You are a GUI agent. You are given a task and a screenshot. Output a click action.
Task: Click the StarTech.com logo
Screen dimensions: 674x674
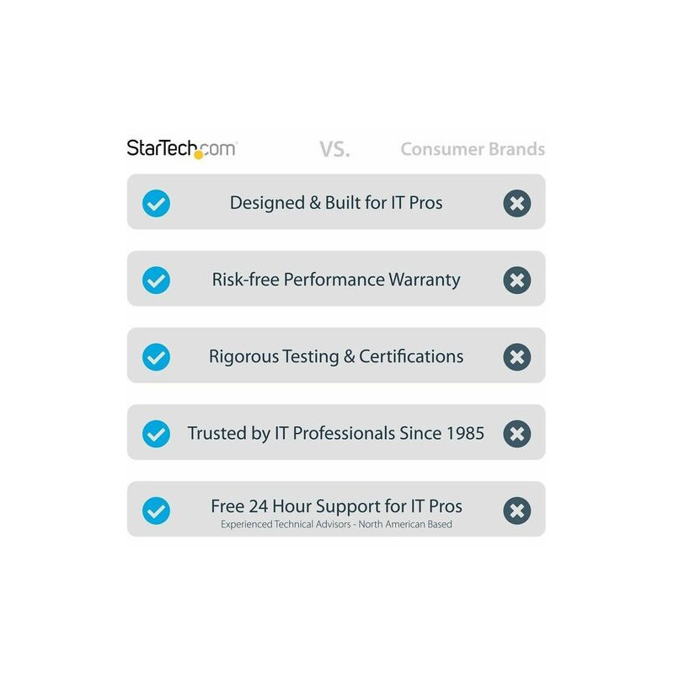click(182, 149)
